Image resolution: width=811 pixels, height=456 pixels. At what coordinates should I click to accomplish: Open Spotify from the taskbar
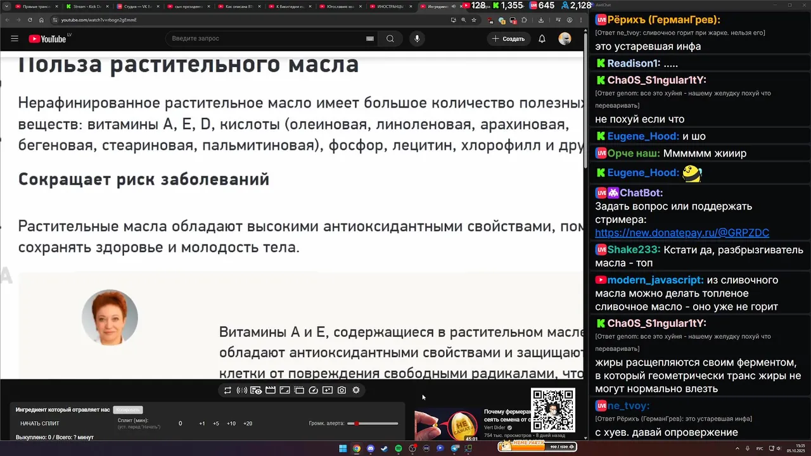[x=399, y=448]
